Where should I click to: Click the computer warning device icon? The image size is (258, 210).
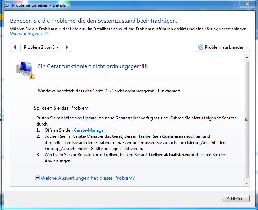25,70
